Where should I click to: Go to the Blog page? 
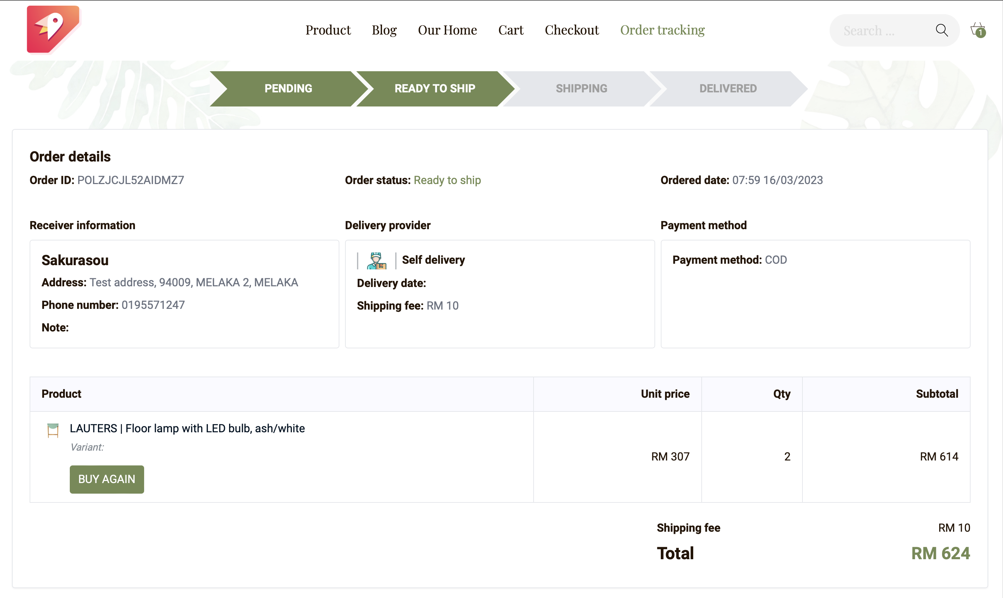pos(384,30)
